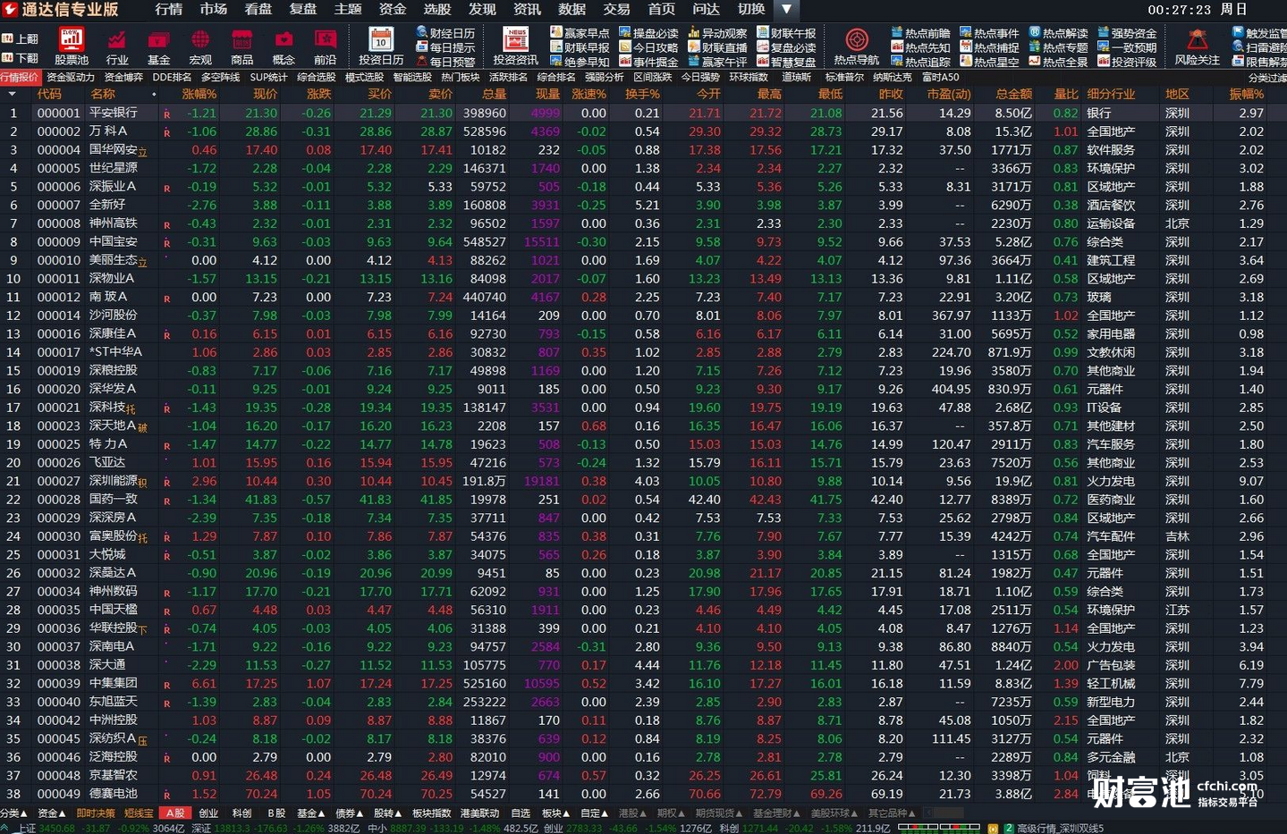The image size is (1287, 834).
Task: Expand the top menu overflow arrow
Action: pos(786,9)
